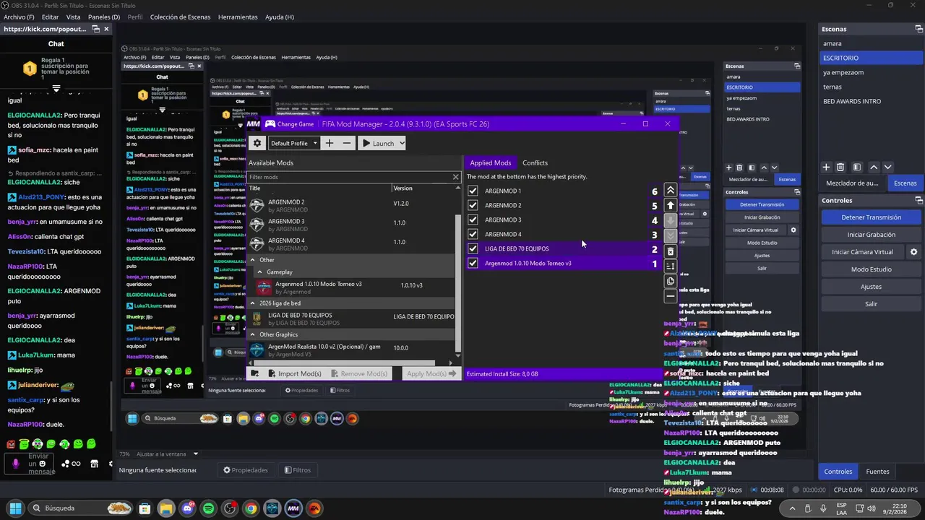
Task: Add a new scene in OBS Escenas
Action: [827, 167]
